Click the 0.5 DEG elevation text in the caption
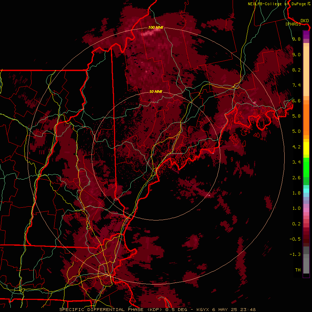 click(176, 310)
